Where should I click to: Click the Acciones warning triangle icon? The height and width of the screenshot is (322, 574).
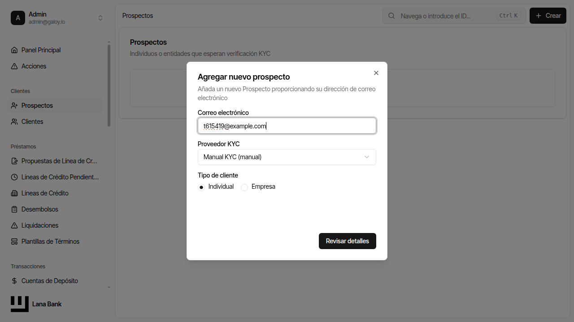[x=14, y=66]
